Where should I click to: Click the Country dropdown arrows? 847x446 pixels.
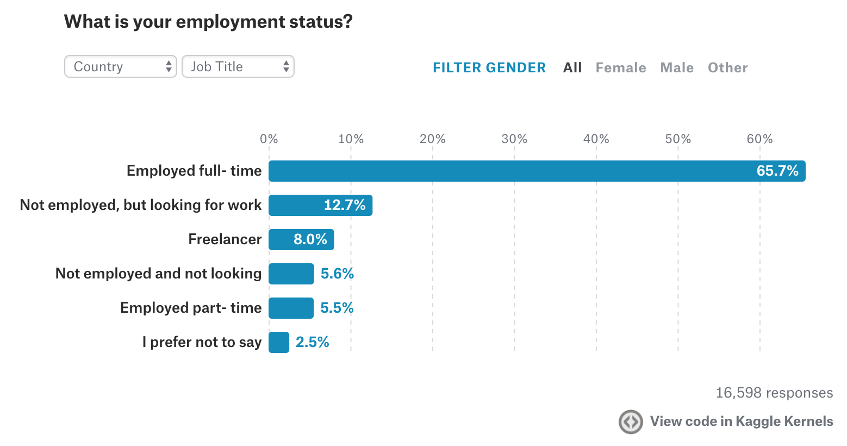click(x=169, y=67)
